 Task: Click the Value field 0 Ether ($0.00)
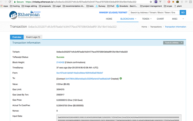click(x=63, y=84)
